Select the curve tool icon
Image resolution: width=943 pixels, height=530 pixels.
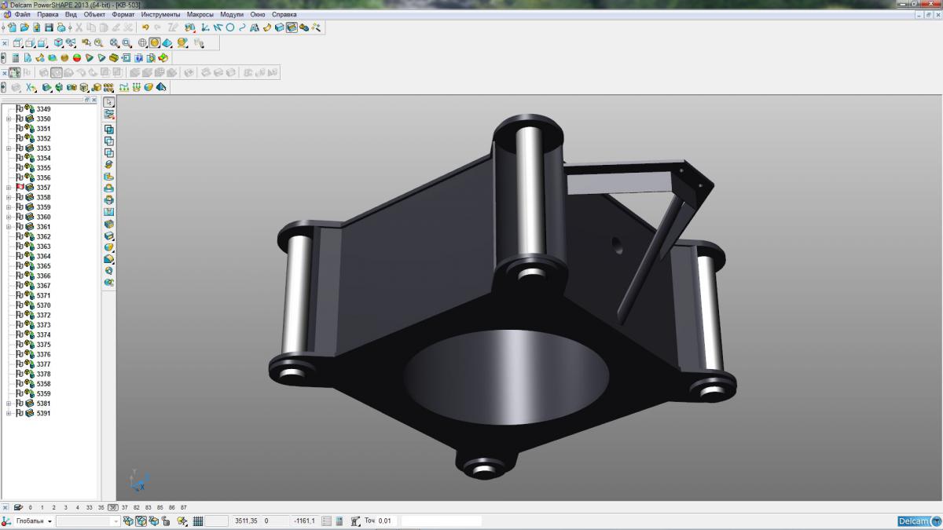click(242, 27)
